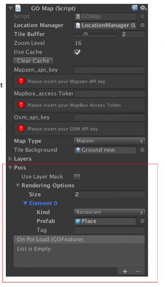This screenshot has width=165, height=287.
Task: Disable the Use Cache checkbox
Action: (77, 52)
